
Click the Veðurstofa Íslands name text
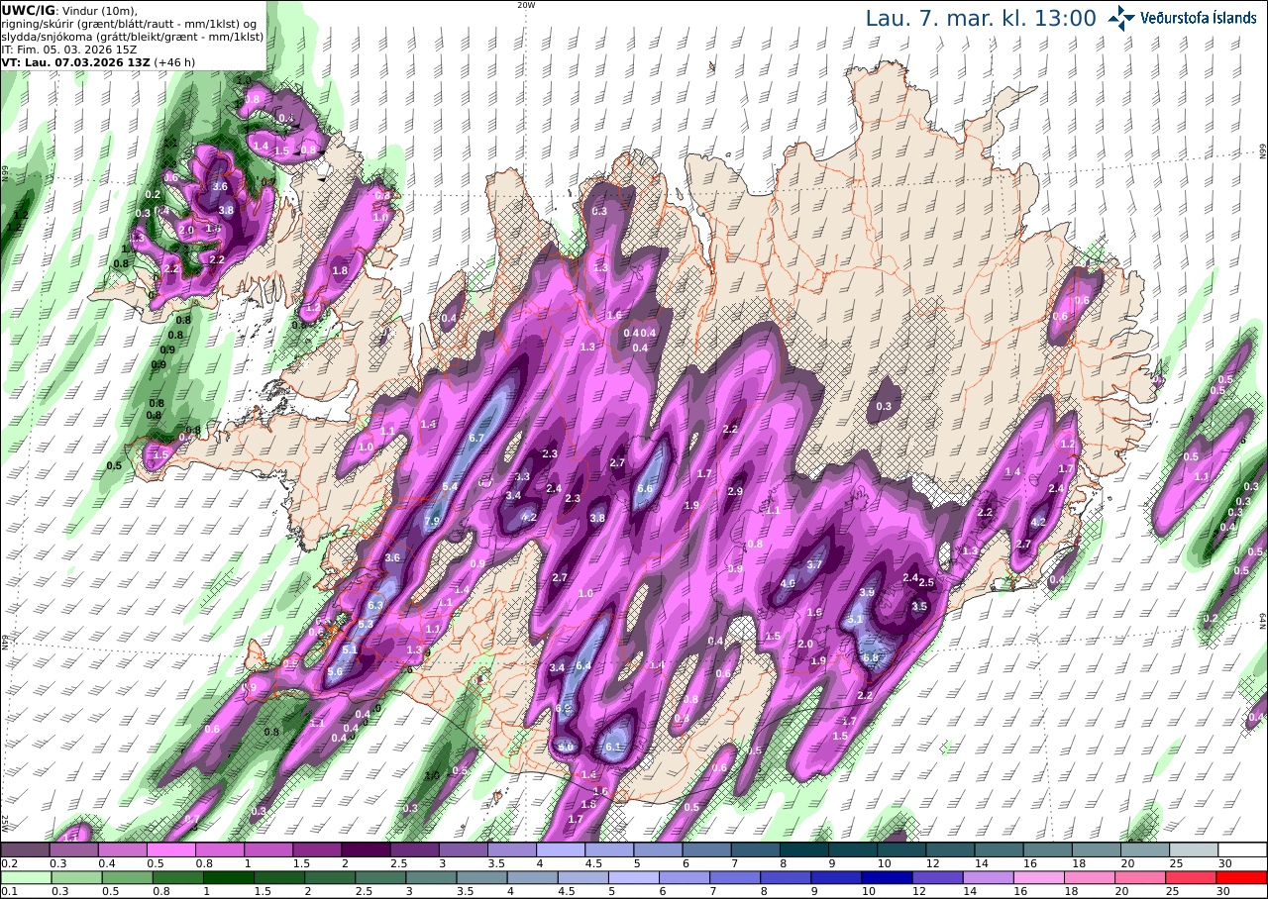[x=1199, y=18]
